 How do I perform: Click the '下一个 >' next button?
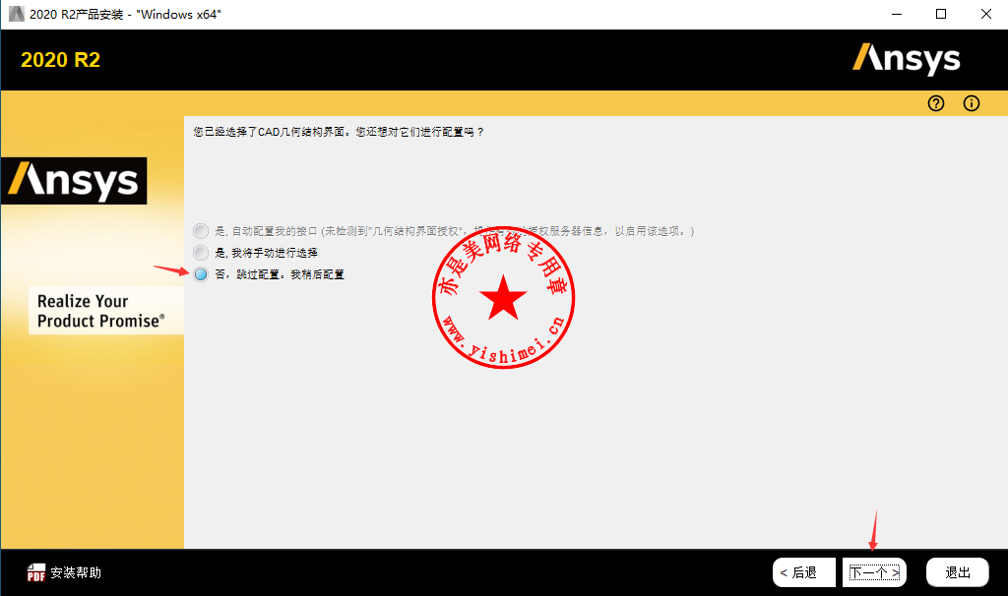point(874,572)
